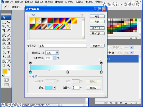Open the color stop flyout arrow
Screen dimensions: 143x107
[x=54, y=88]
